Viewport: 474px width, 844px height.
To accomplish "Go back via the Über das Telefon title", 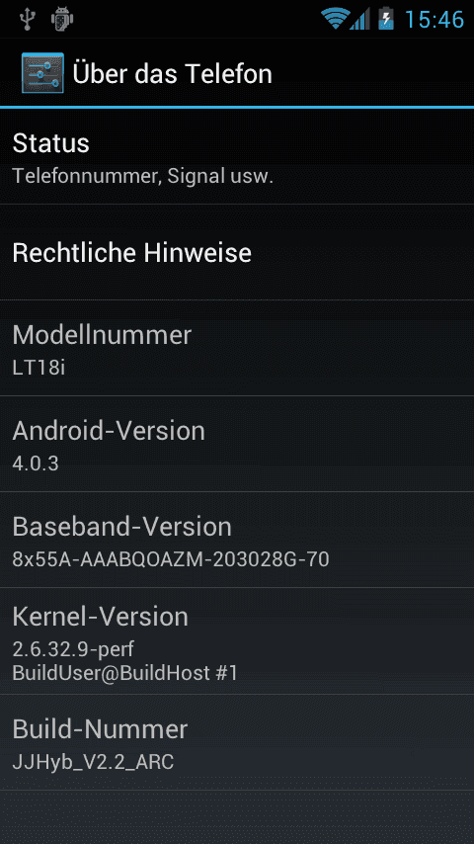I will click(172, 74).
